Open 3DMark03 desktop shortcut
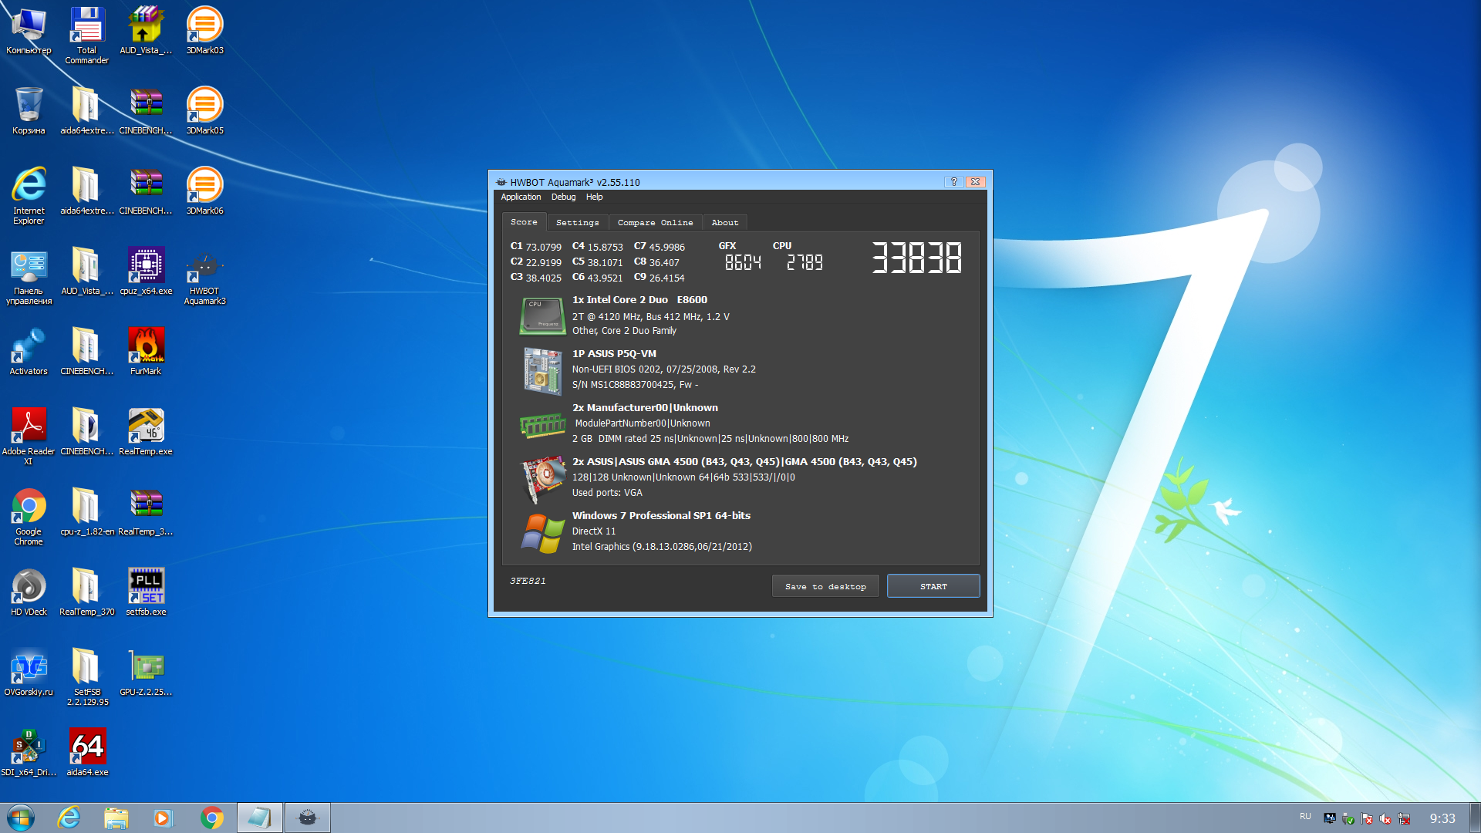1481x833 pixels. coord(204,31)
